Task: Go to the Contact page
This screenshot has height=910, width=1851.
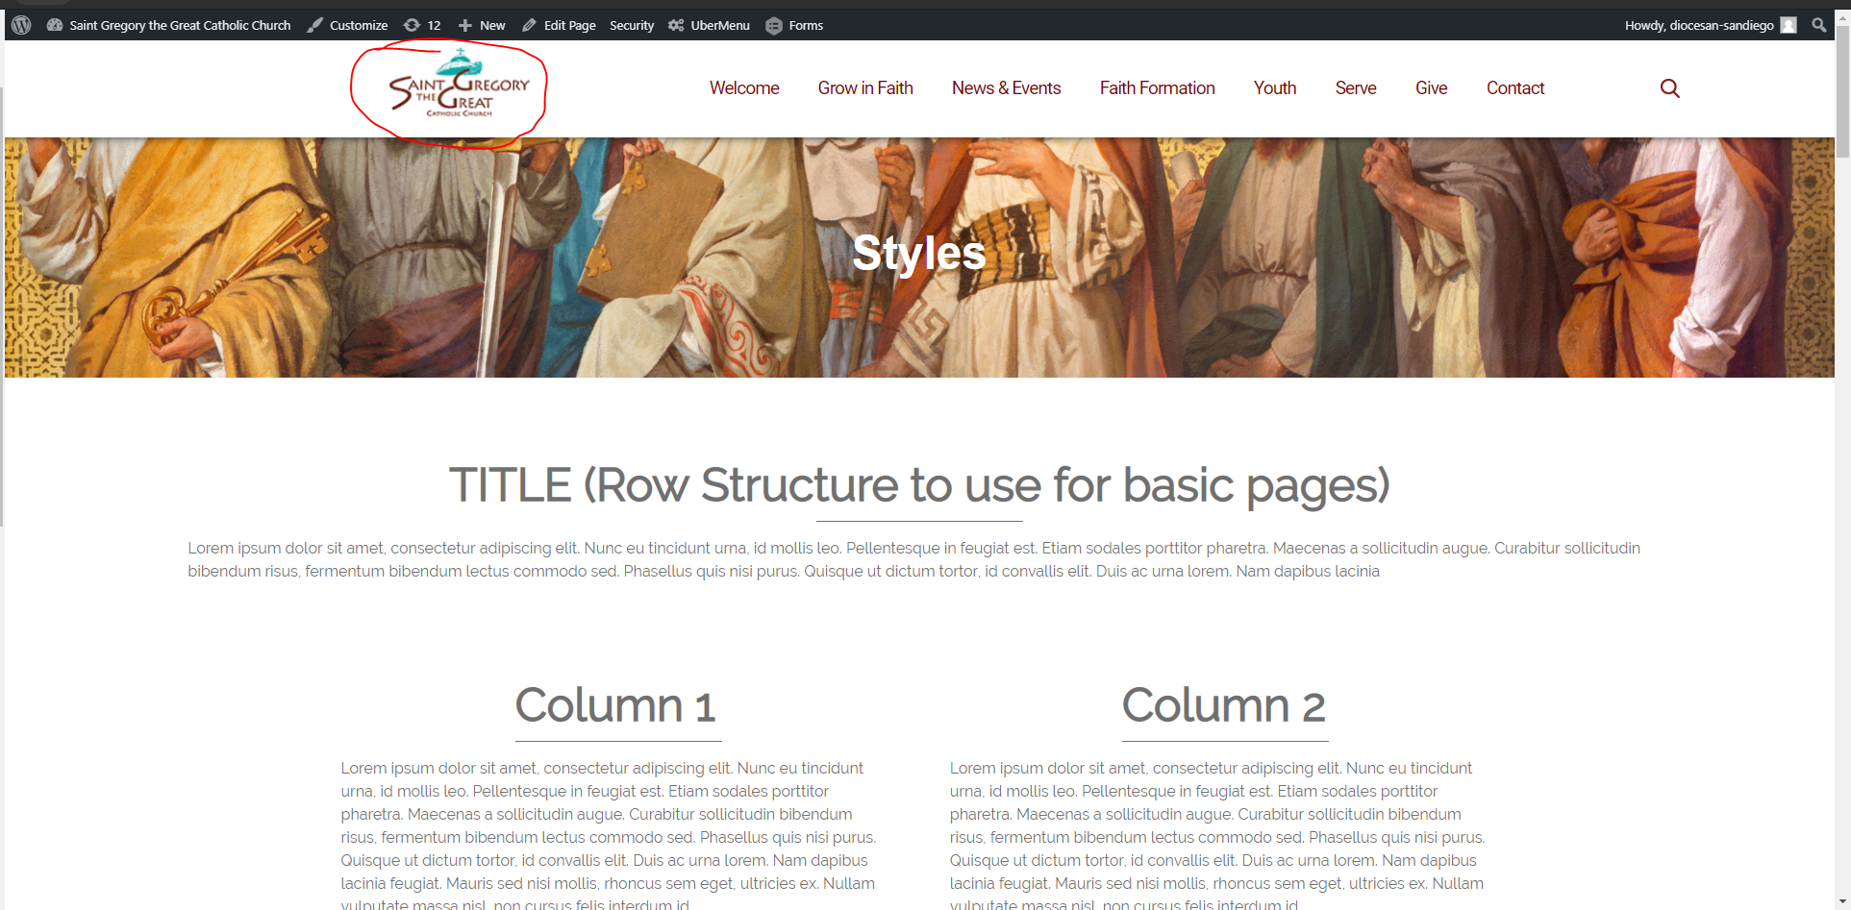Action: 1514,88
